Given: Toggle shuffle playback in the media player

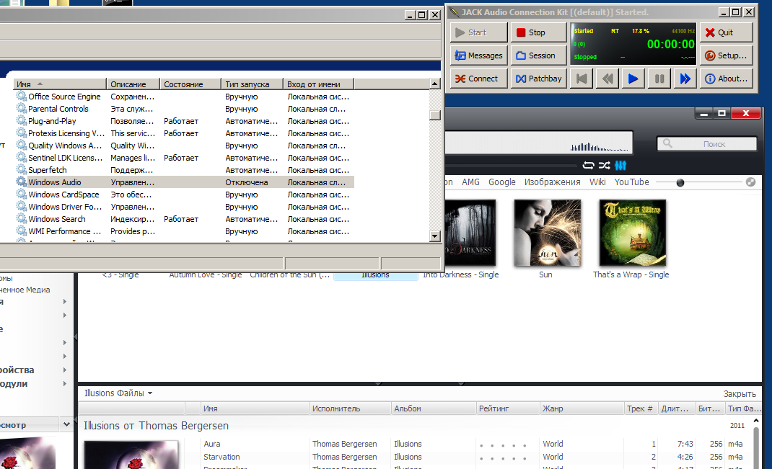Looking at the screenshot, I should click(x=604, y=166).
